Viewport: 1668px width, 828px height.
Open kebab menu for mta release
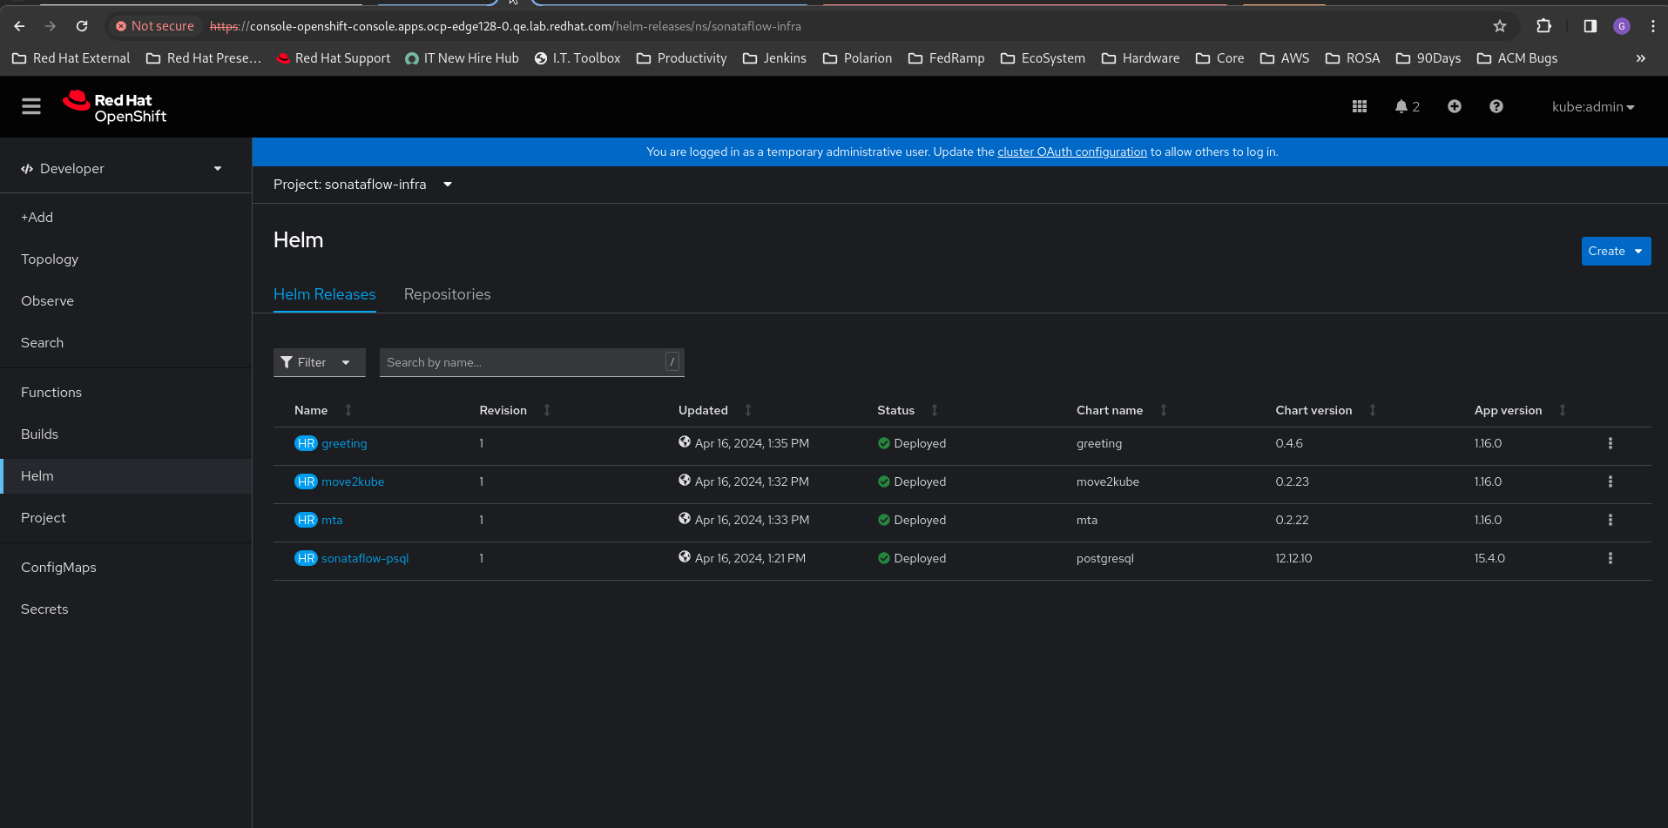pos(1611,520)
